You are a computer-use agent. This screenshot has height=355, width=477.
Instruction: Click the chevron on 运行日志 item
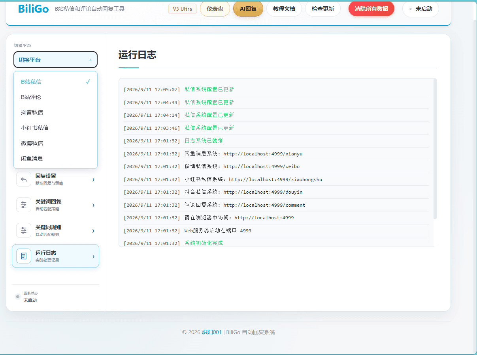[93, 256]
